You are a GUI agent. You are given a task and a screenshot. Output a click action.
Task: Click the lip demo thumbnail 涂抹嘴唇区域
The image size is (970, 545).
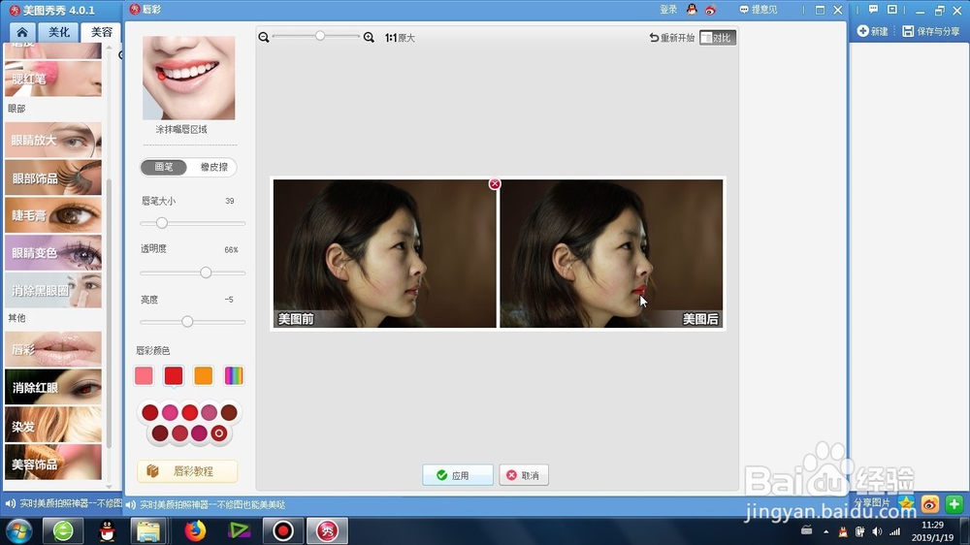pyautogui.click(x=189, y=78)
